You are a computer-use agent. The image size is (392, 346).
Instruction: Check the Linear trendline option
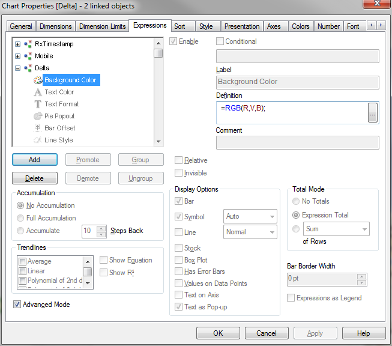tap(22, 271)
